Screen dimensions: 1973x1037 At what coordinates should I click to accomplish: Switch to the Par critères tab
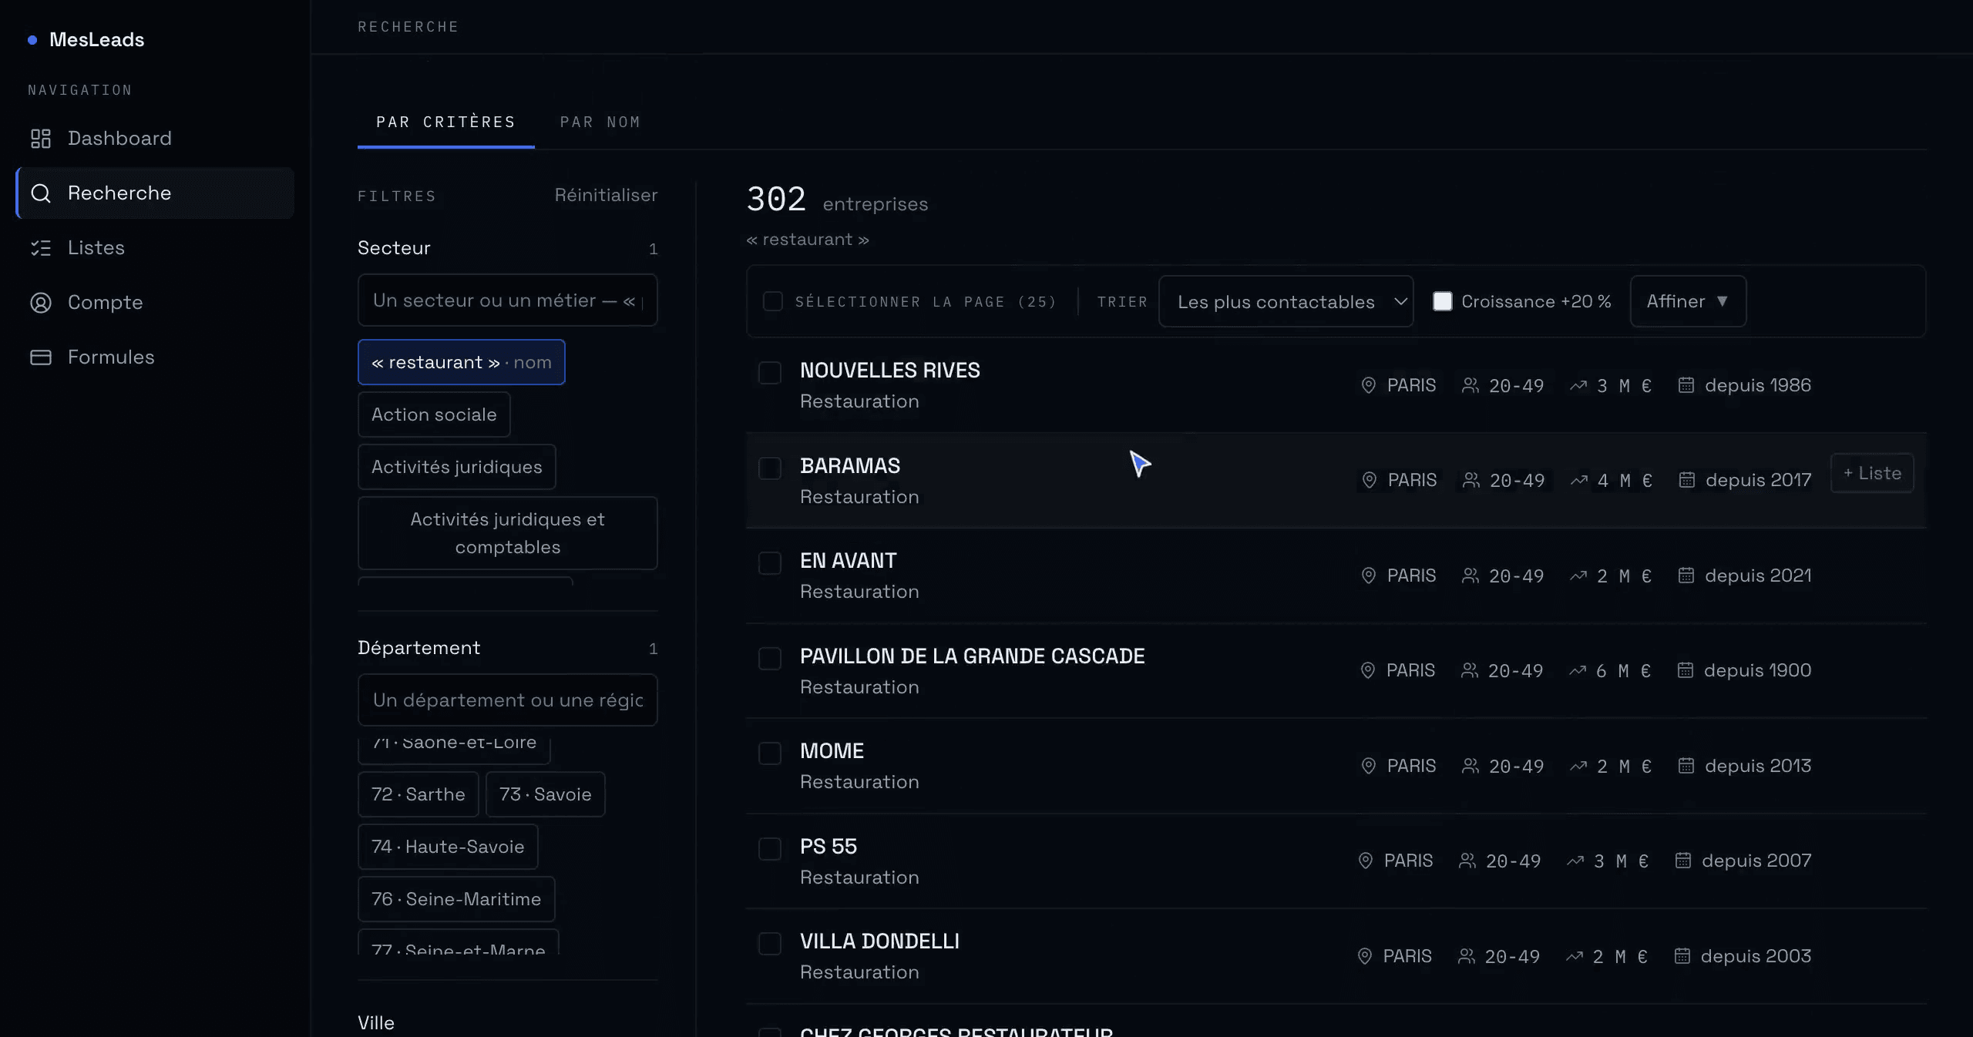446,122
